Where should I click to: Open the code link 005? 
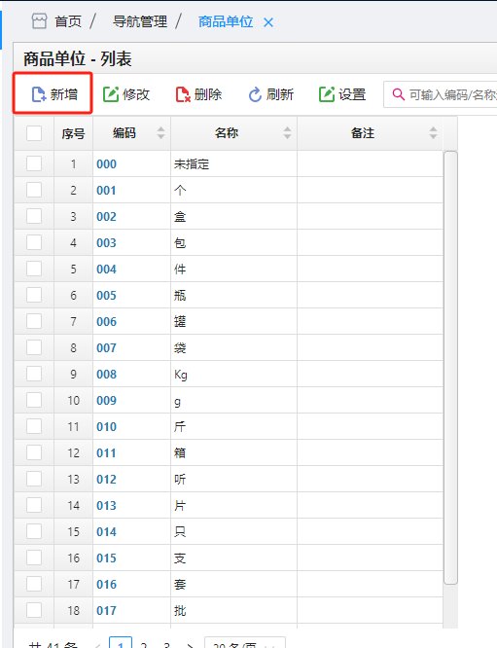[107, 296]
